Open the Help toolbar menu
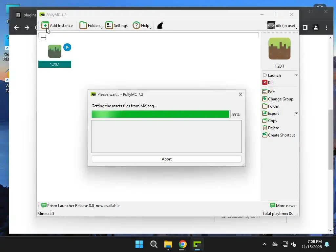336x252 pixels. coord(142,26)
